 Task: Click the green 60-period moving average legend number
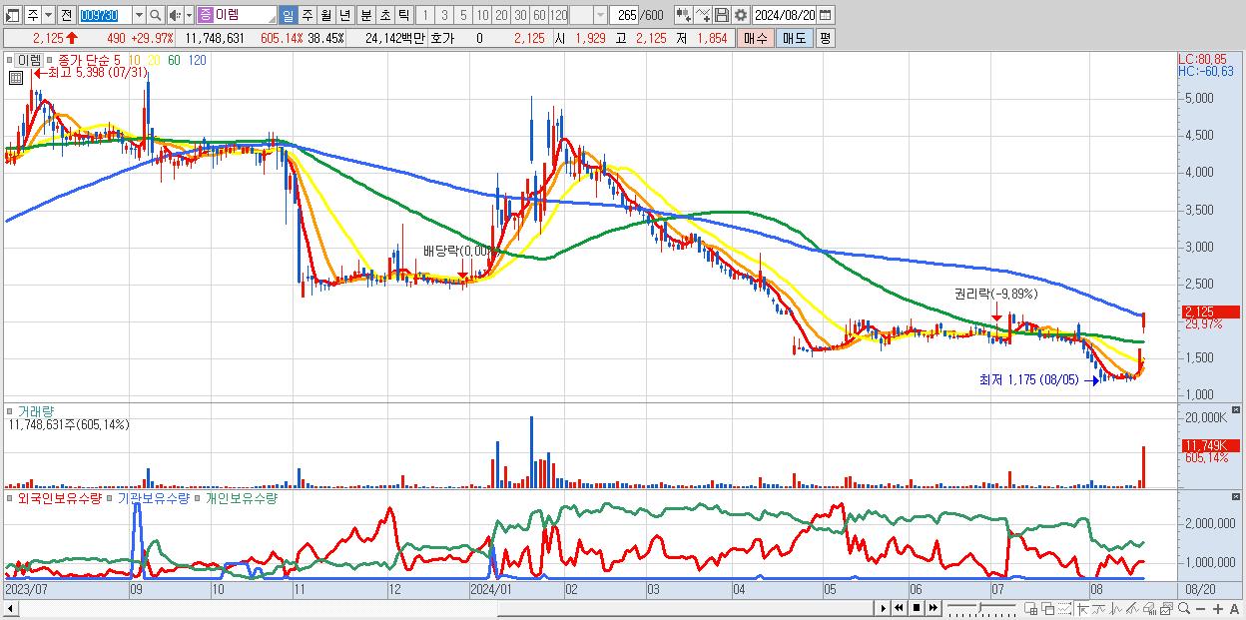(174, 60)
